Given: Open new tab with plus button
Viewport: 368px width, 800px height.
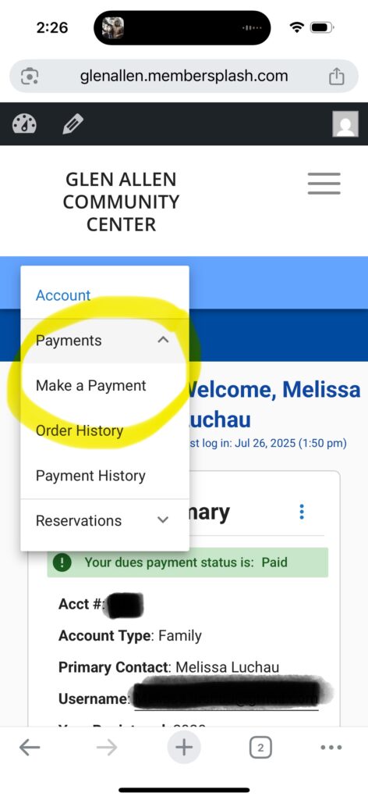Looking at the screenshot, I should pyautogui.click(x=184, y=748).
